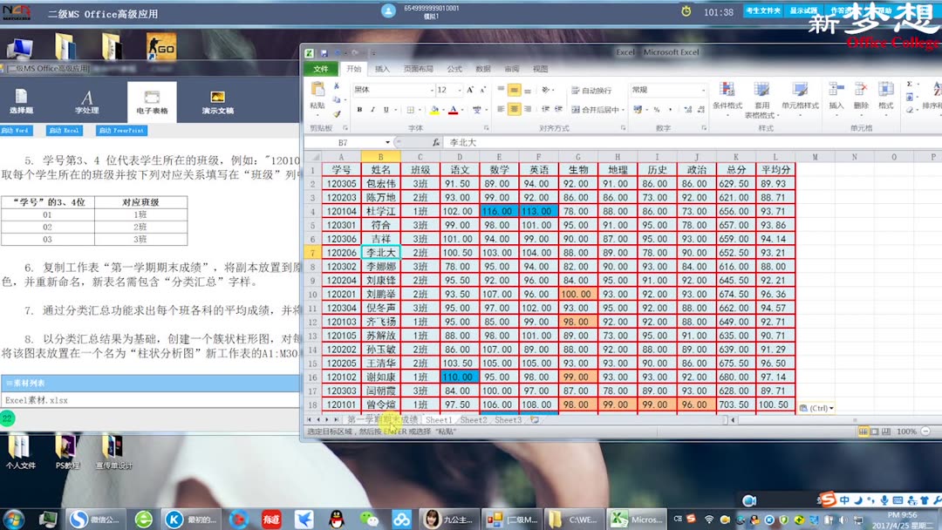Open Cell Styles (单元格样式) icon
Viewport: 942px width, 530px height.
pyautogui.click(x=799, y=90)
